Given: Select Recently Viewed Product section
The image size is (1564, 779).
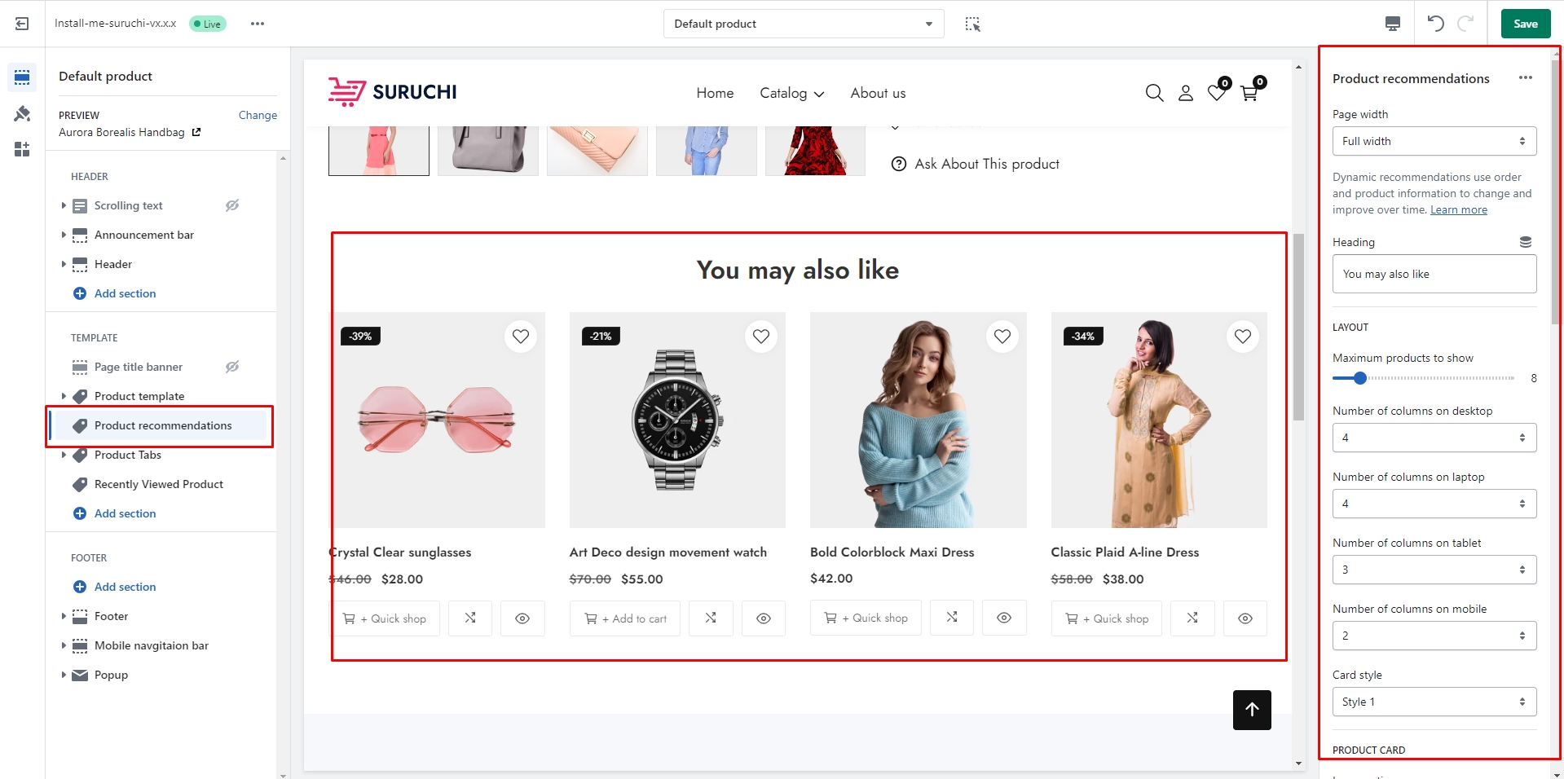Looking at the screenshot, I should click(x=159, y=484).
